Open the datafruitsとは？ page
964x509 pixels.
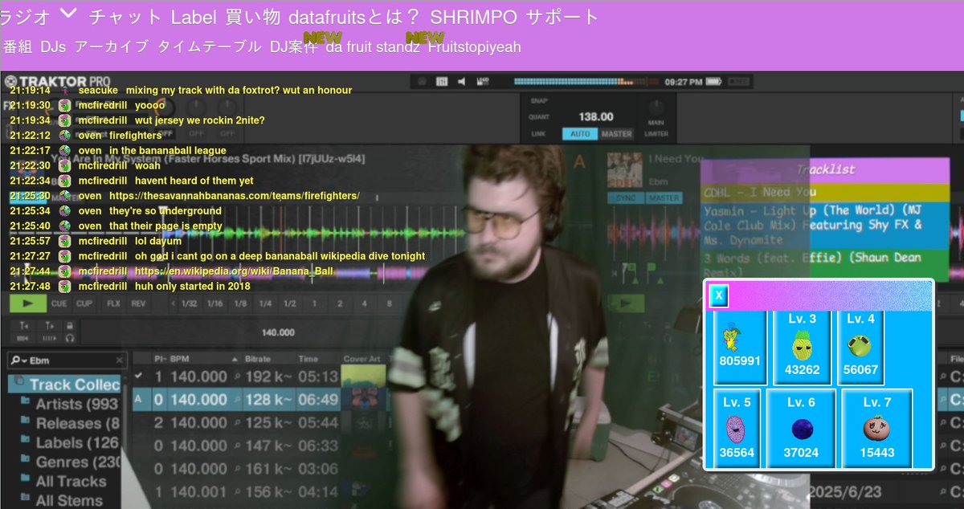[x=354, y=16]
